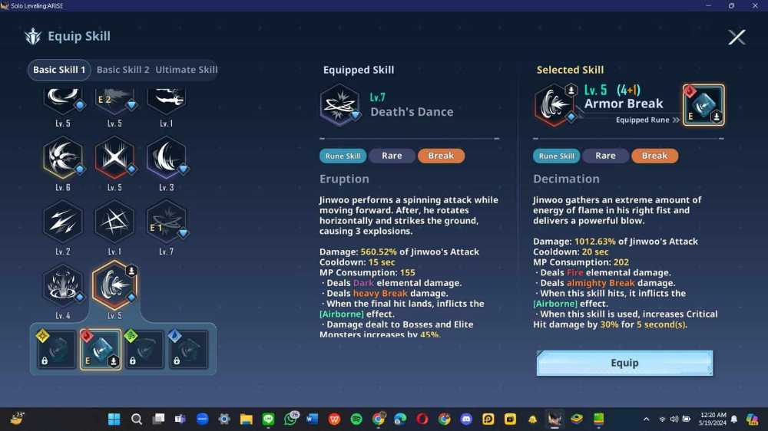
Task: Open the Equipped Rune icon beside Armor Break
Action: [703, 105]
